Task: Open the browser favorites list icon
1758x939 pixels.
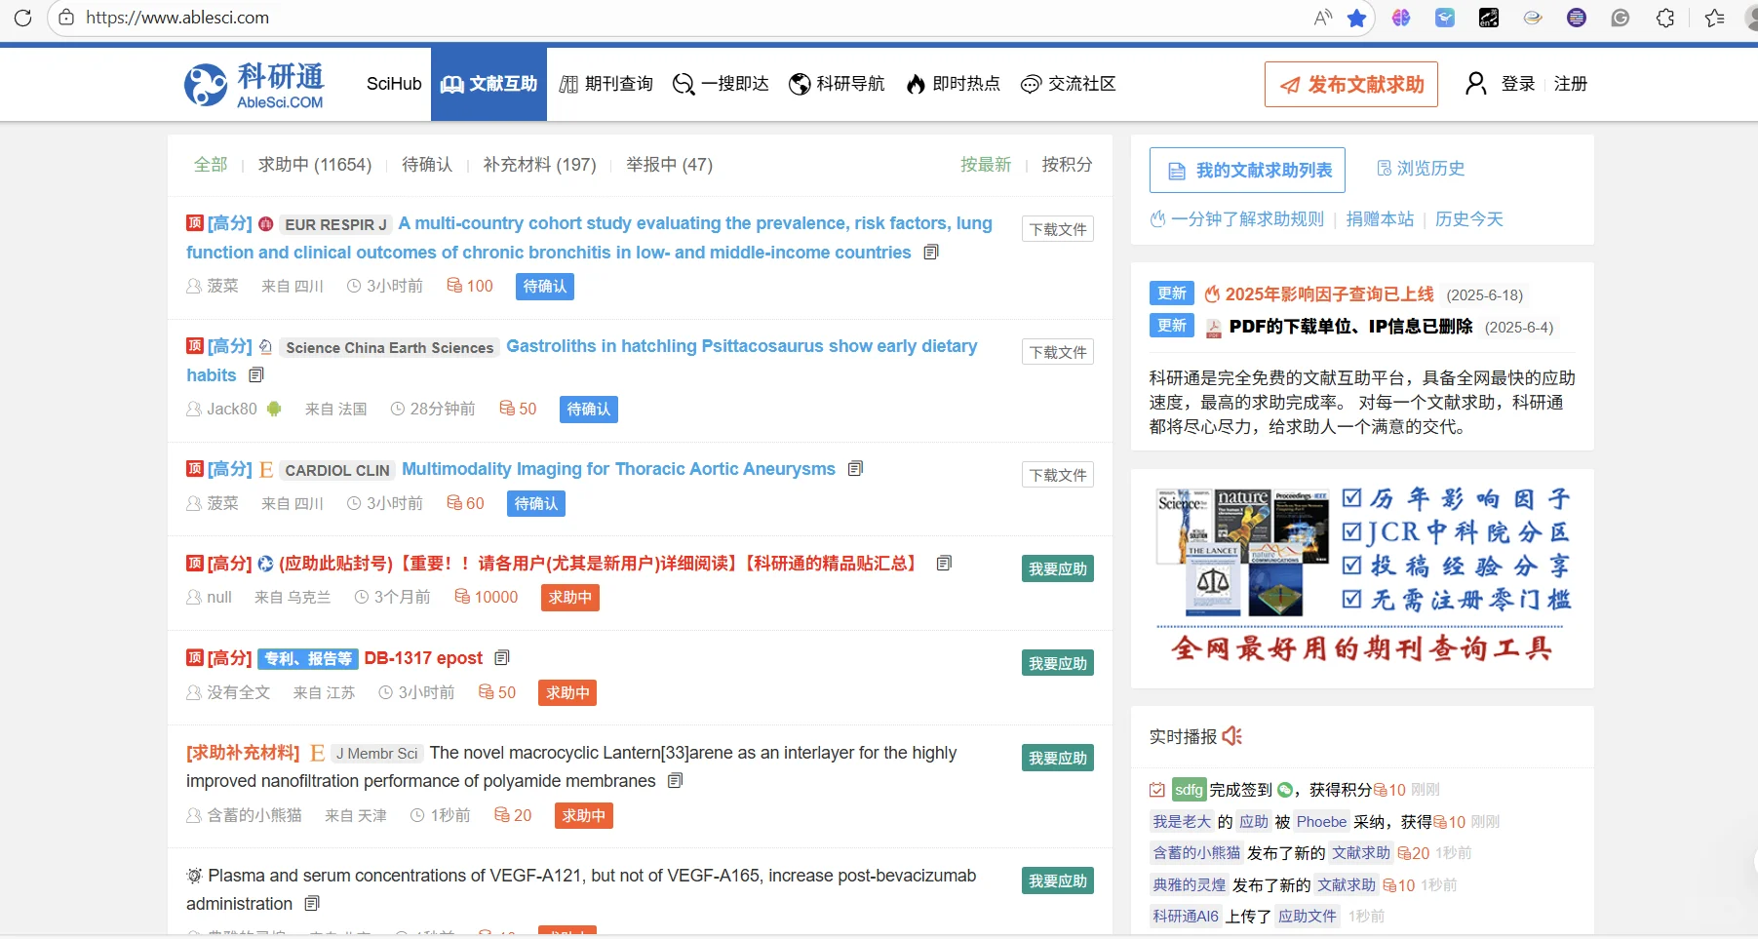Action: tap(1714, 18)
